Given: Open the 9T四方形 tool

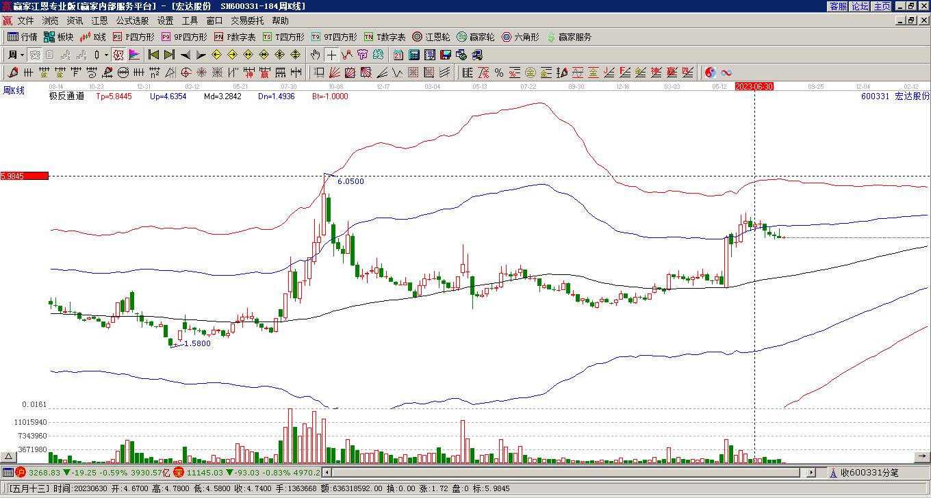Looking at the screenshot, I should tap(334, 37).
